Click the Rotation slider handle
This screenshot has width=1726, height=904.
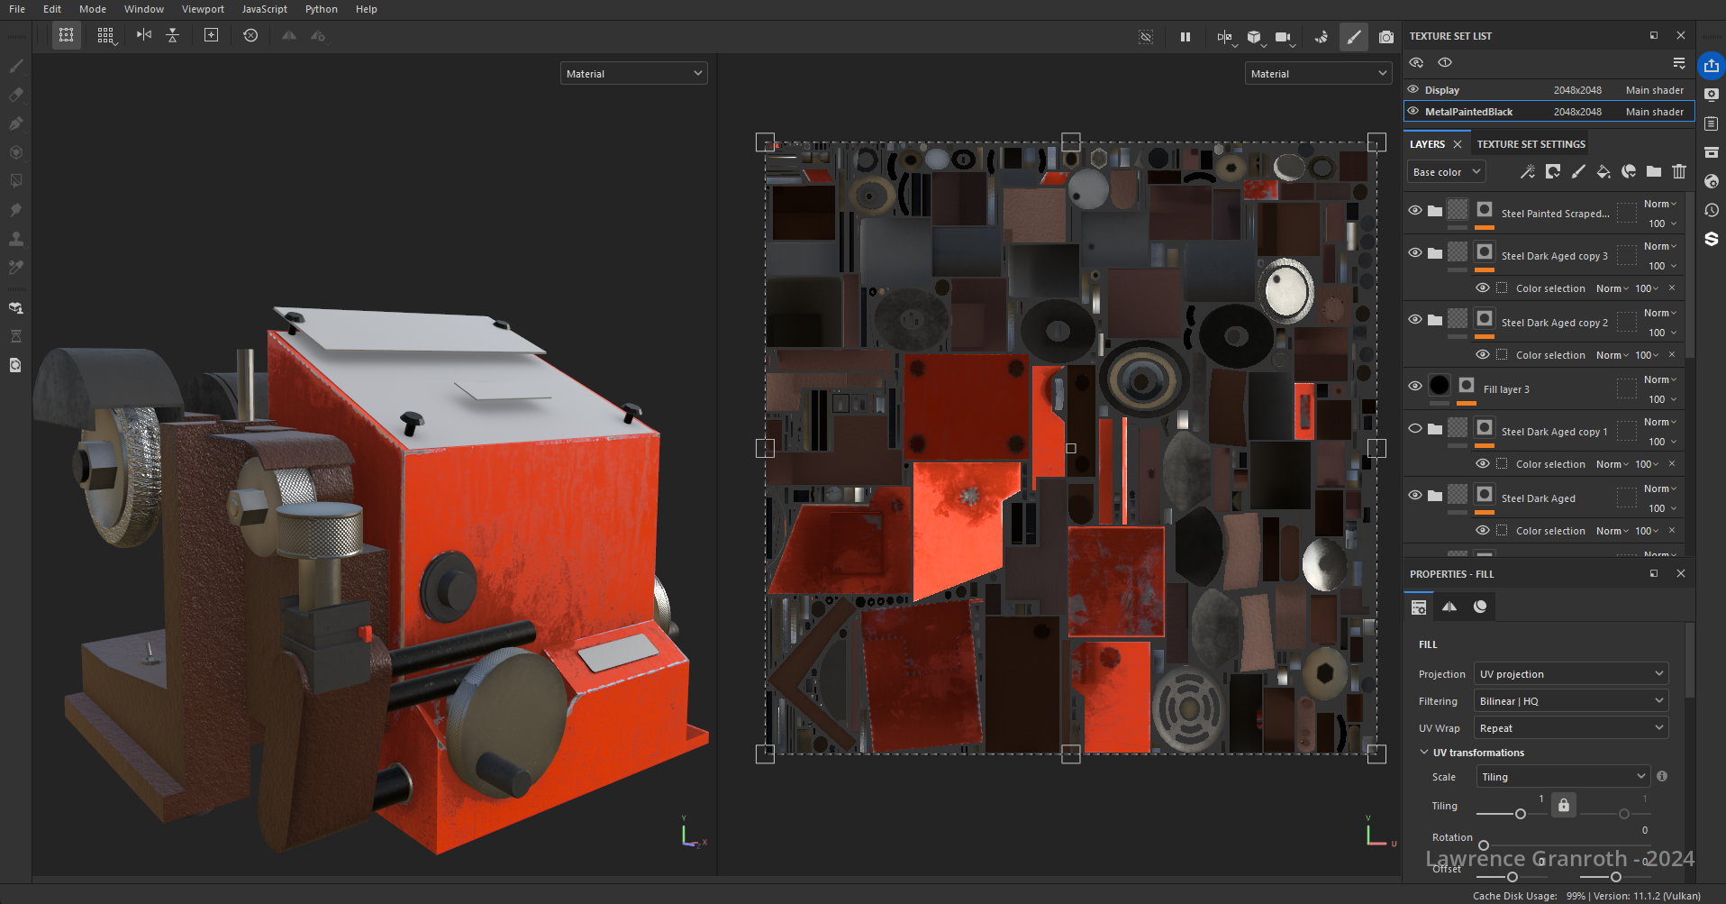pyautogui.click(x=1484, y=845)
